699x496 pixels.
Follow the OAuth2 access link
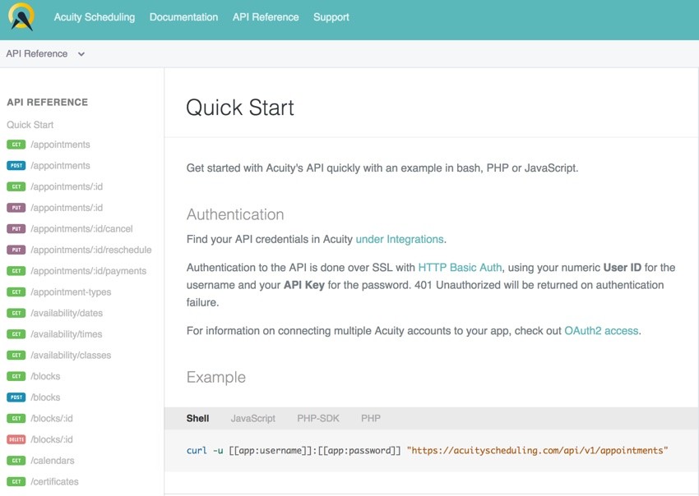click(601, 331)
